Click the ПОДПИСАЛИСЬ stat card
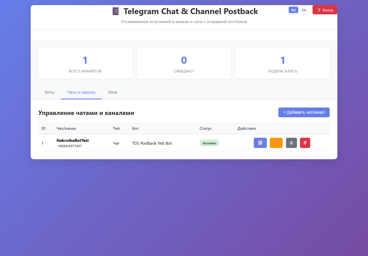 pos(283,63)
